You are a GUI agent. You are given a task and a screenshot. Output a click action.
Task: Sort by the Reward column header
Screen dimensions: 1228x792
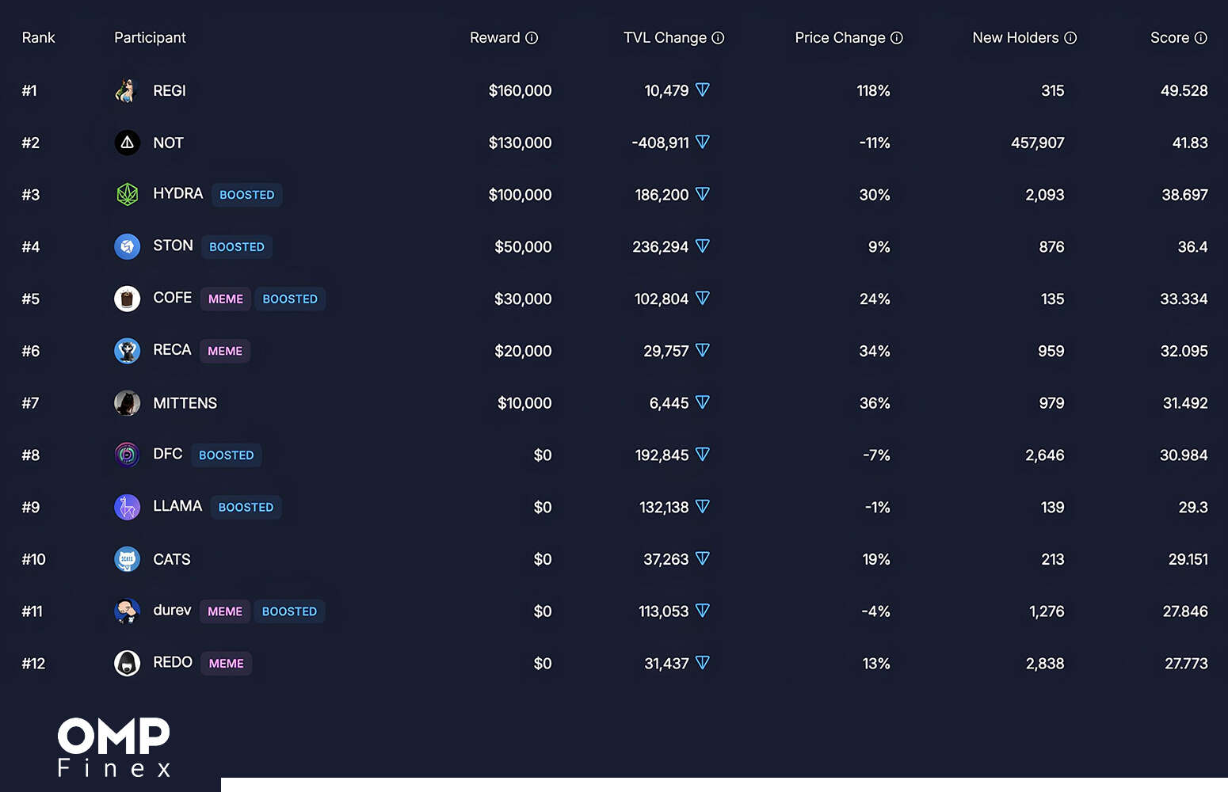pyautogui.click(x=495, y=38)
